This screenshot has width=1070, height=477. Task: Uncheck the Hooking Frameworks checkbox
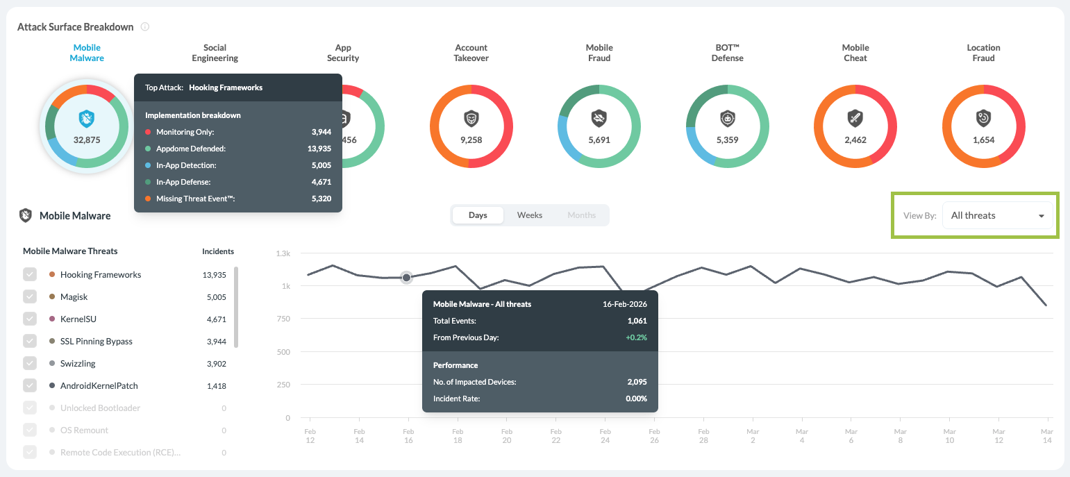click(30, 274)
